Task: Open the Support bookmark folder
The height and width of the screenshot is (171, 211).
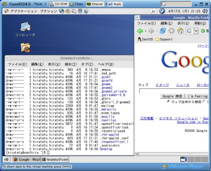Action: pos(164,39)
